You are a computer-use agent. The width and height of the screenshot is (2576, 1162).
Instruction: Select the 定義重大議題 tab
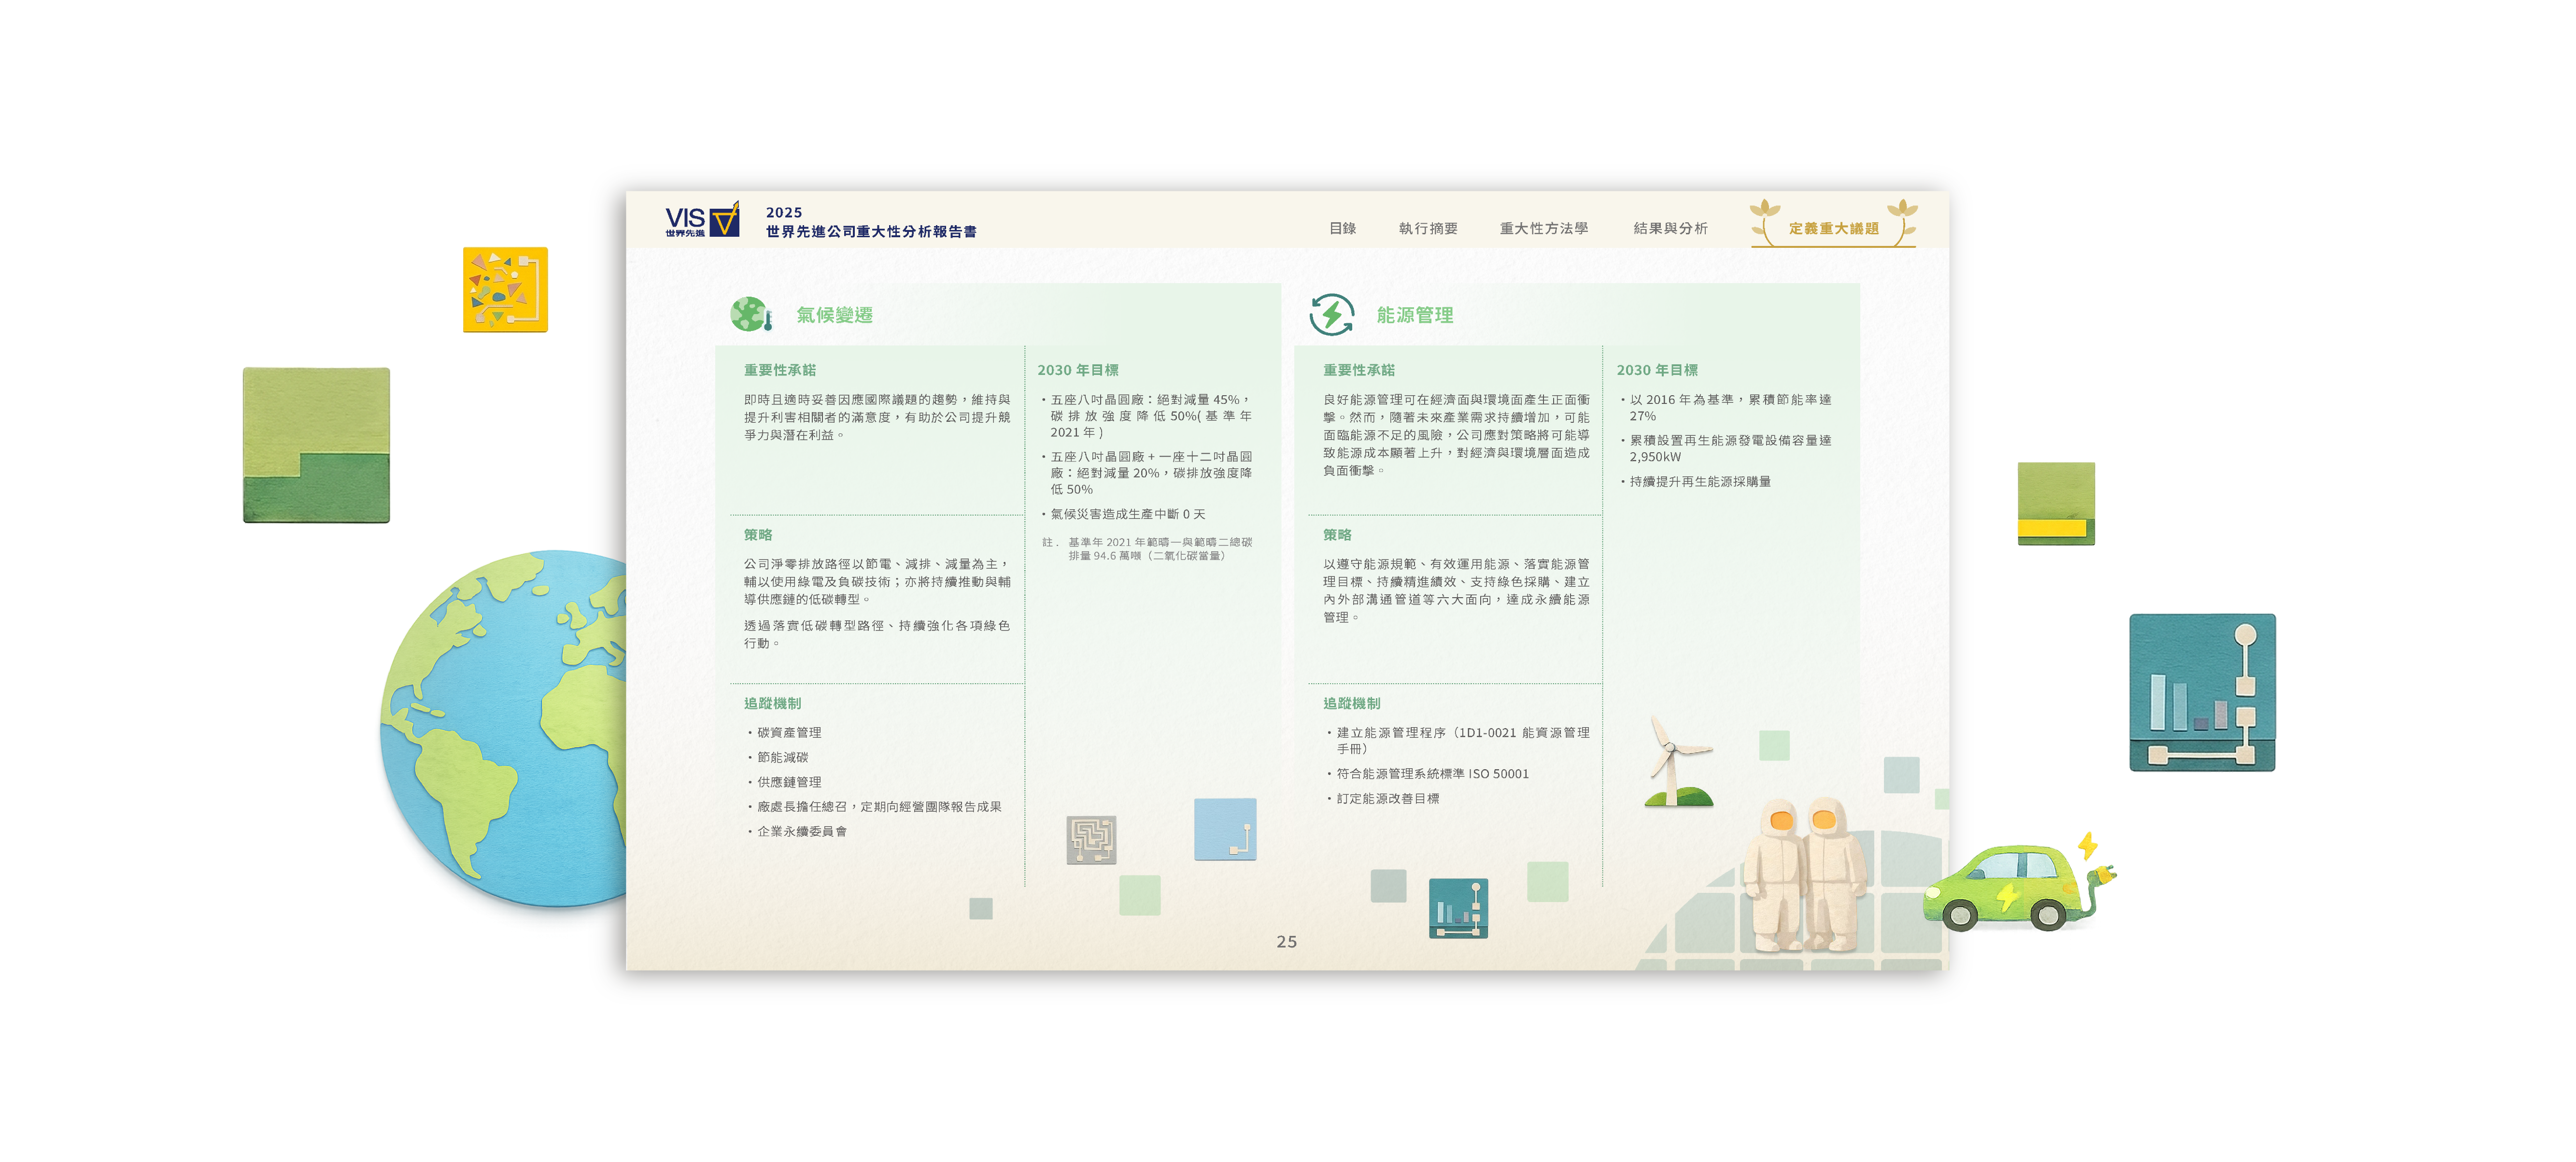(x=1833, y=228)
